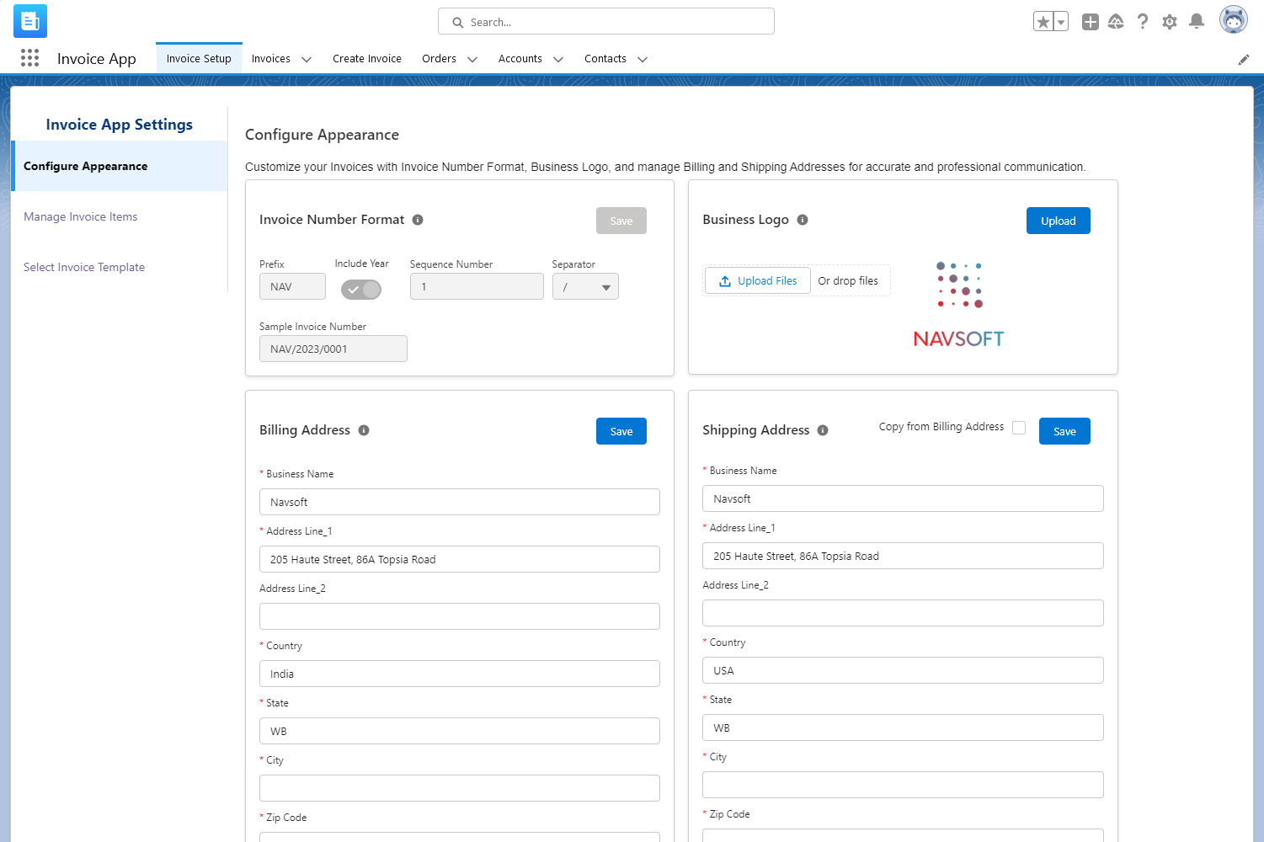Click the NAVSOFT logo thumbnail
Viewport: 1264px width, 842px height.
[x=959, y=305]
